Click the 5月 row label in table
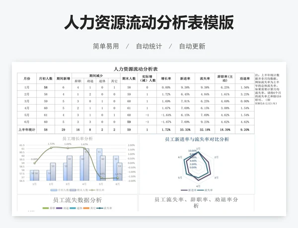Image resolution: width=298 pixels, height=228 pixels. click(x=27, y=115)
